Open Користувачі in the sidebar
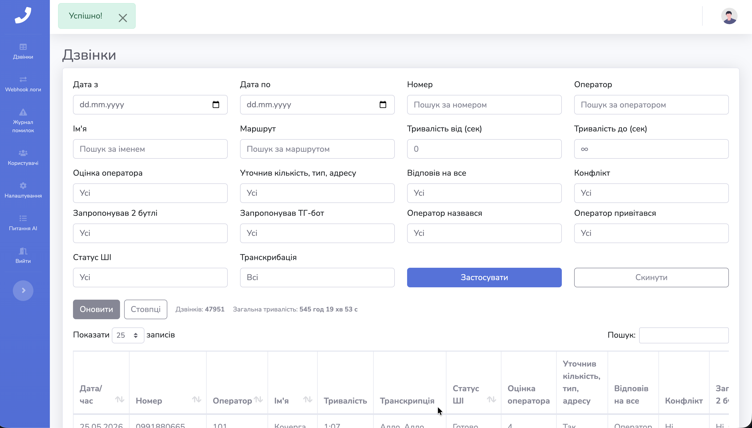Screen dimensions: 752x428 coord(23,158)
